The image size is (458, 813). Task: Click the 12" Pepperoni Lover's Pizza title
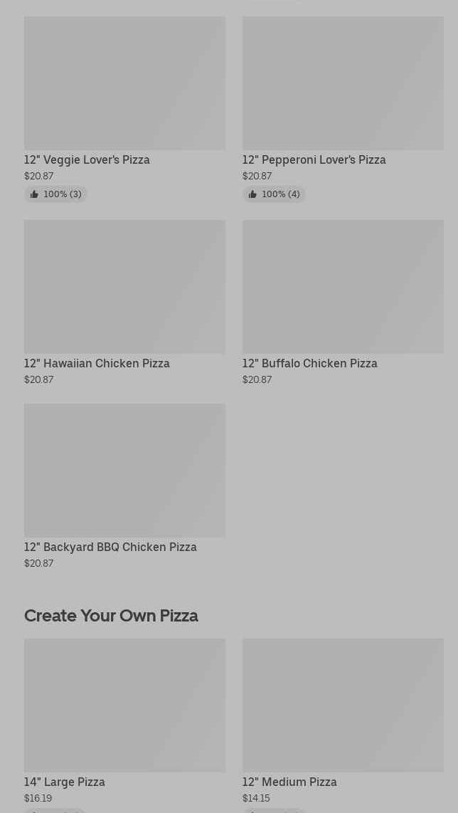[314, 159]
